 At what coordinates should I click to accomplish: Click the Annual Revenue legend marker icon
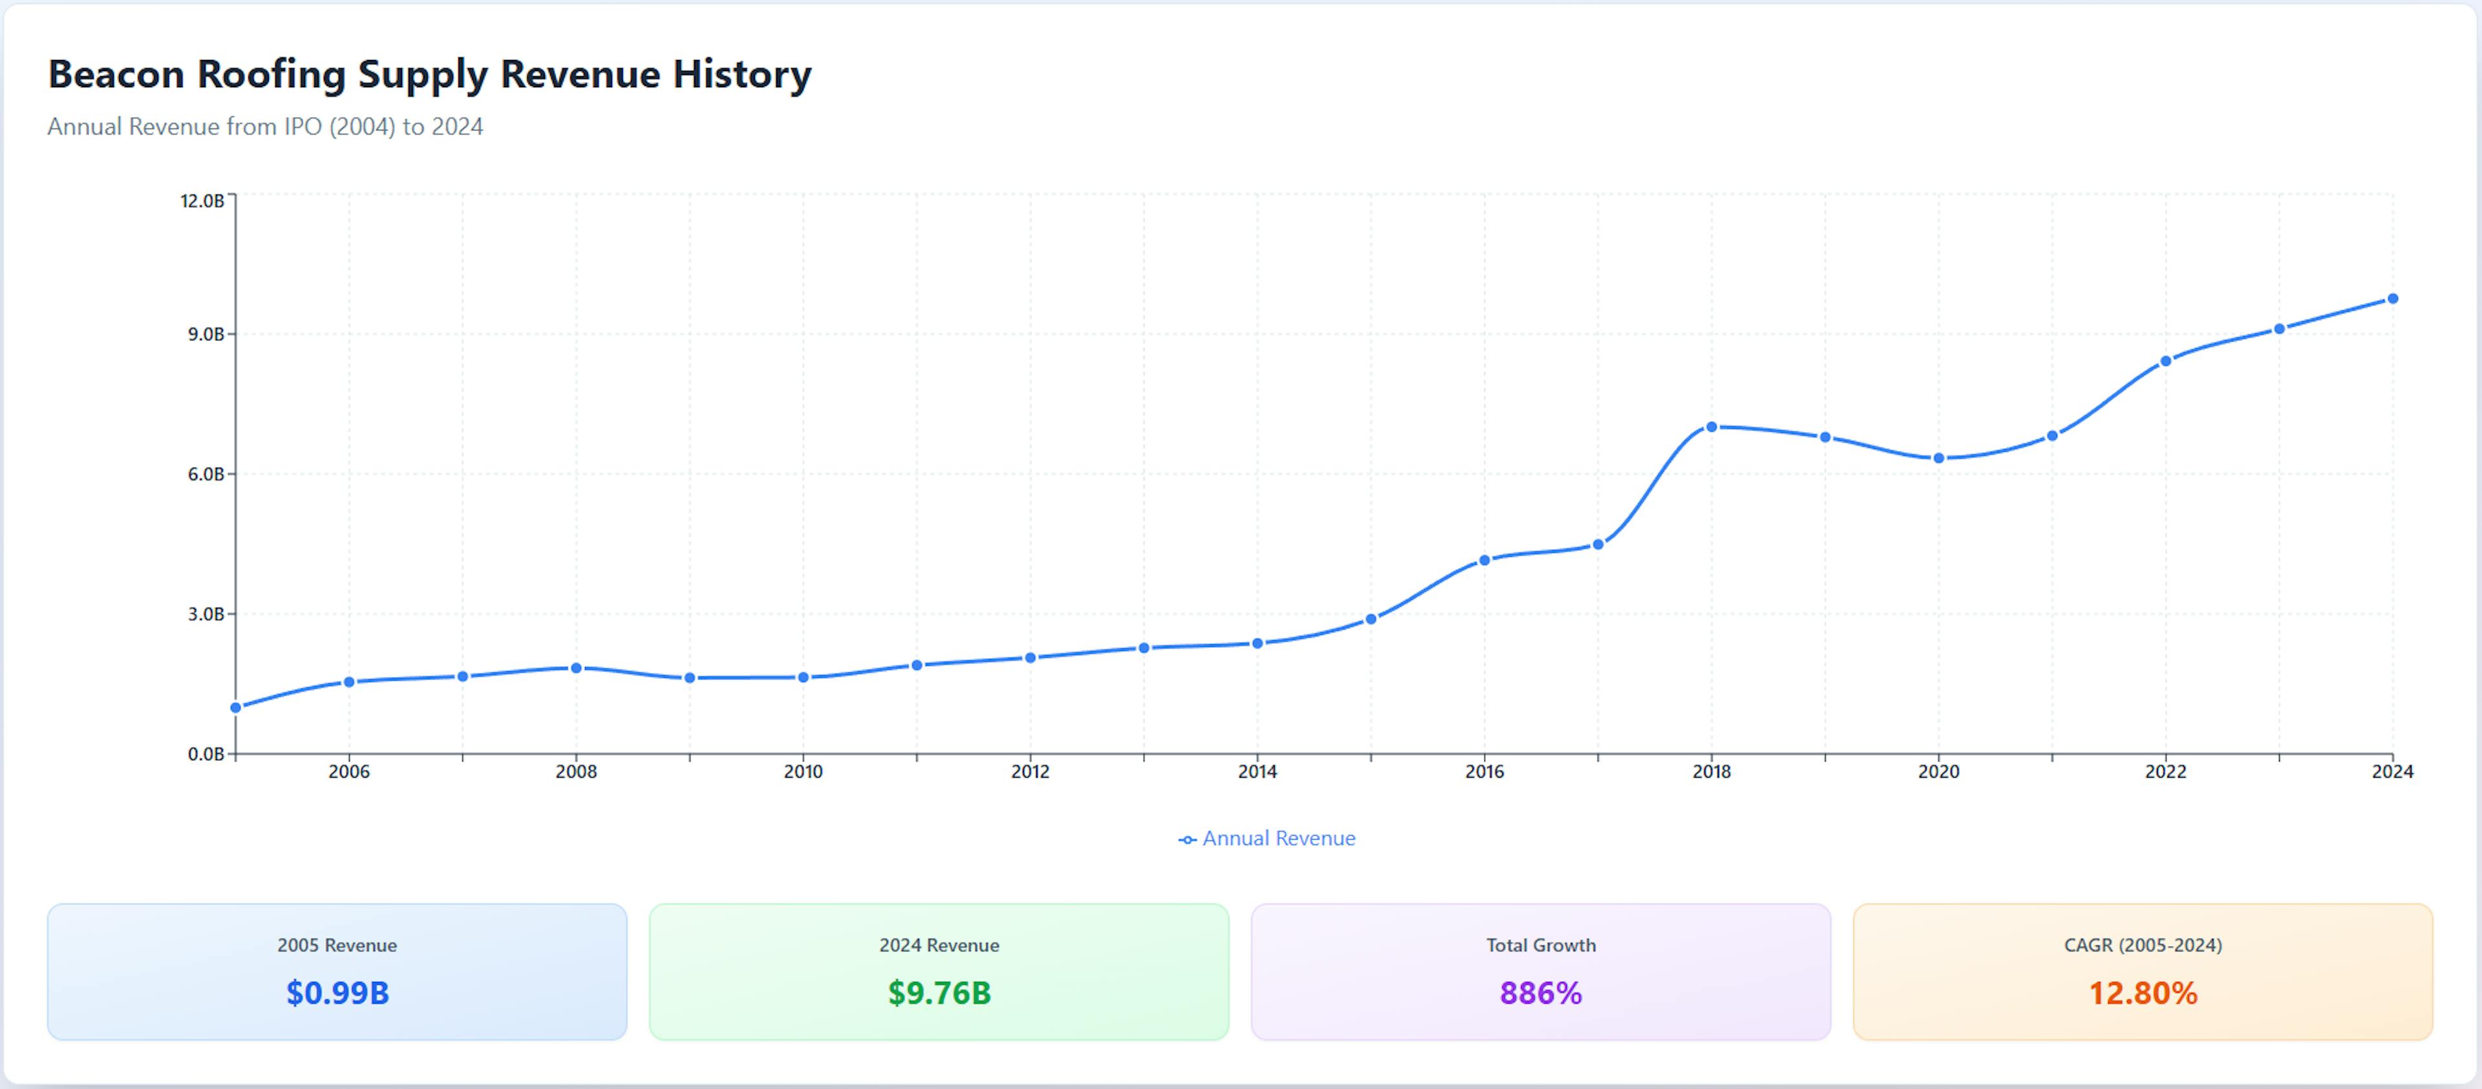1187,840
